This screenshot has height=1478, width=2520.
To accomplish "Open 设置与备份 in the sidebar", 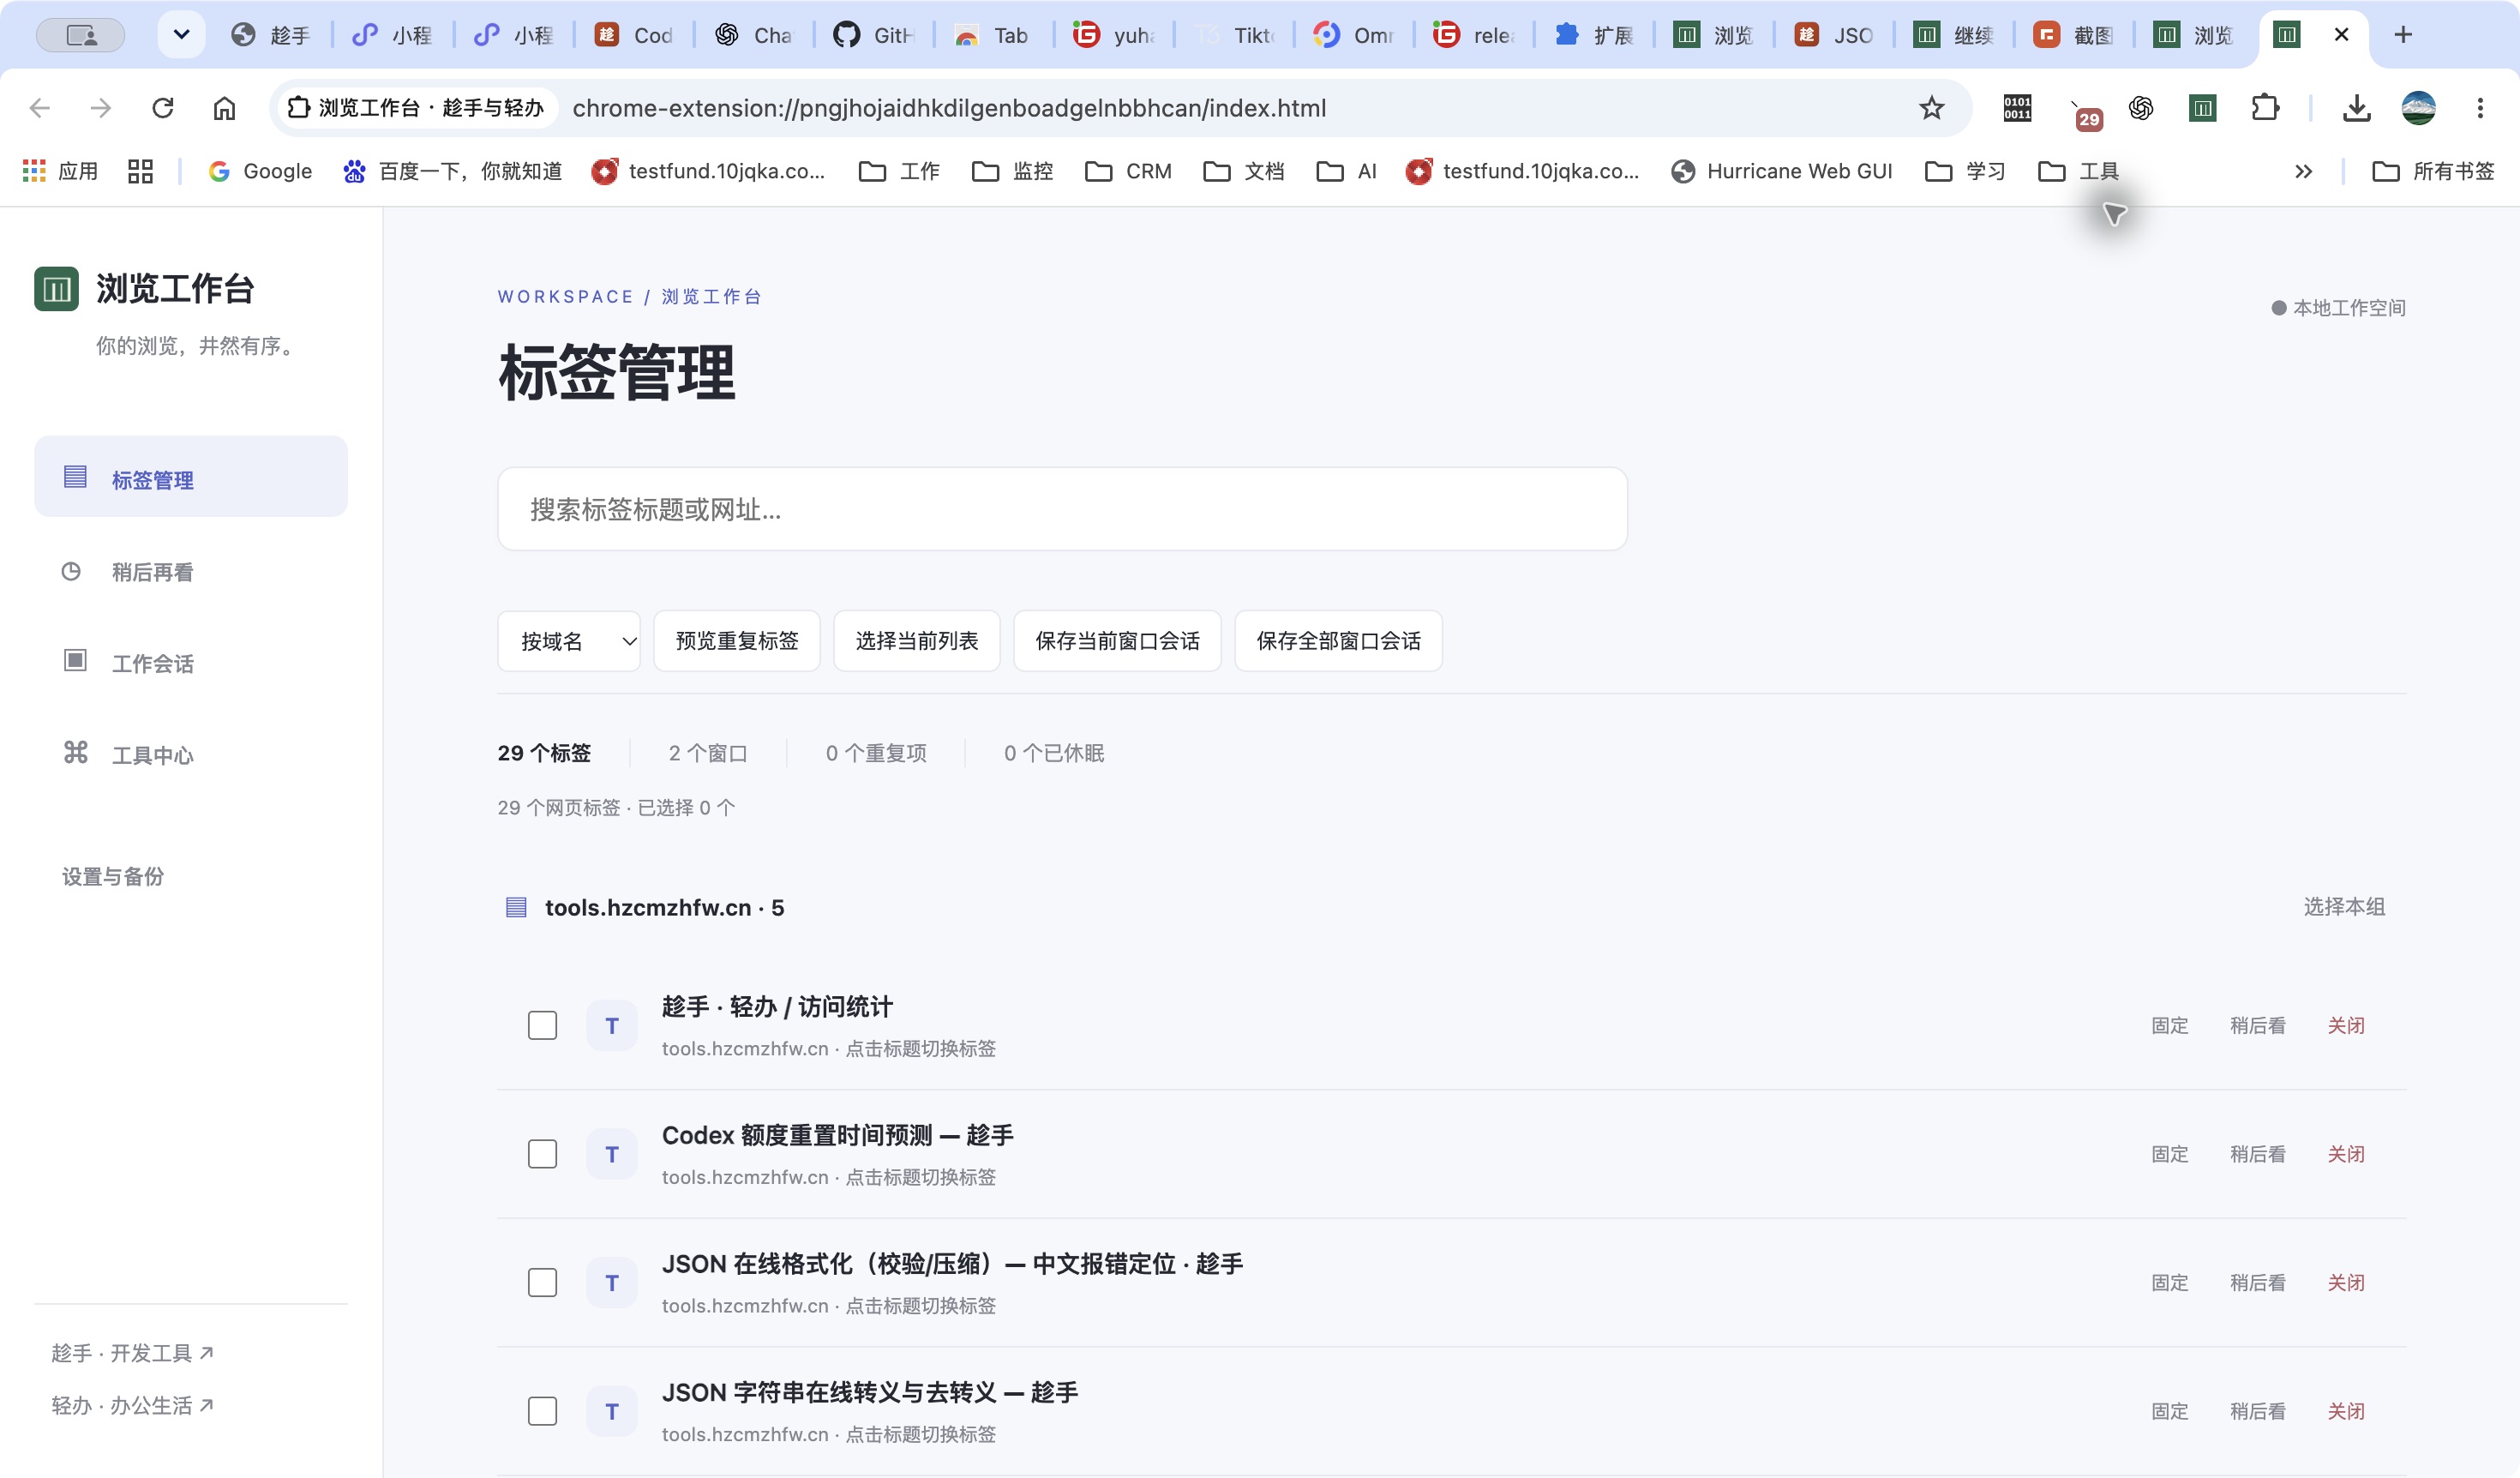I will click(x=113, y=876).
